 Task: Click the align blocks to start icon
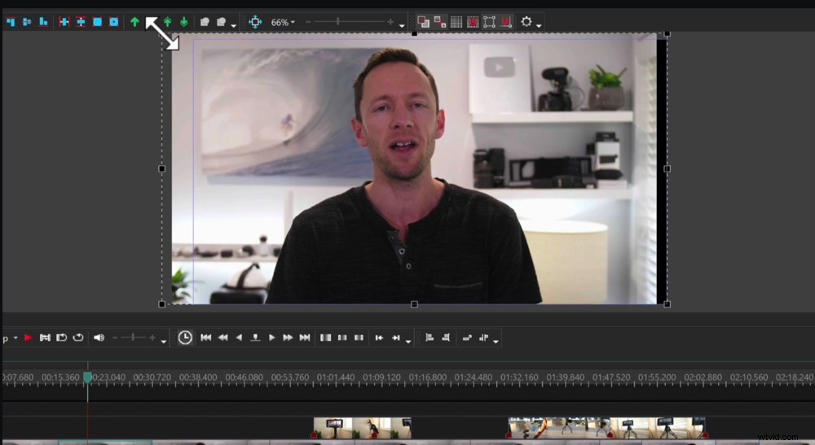tap(430, 338)
